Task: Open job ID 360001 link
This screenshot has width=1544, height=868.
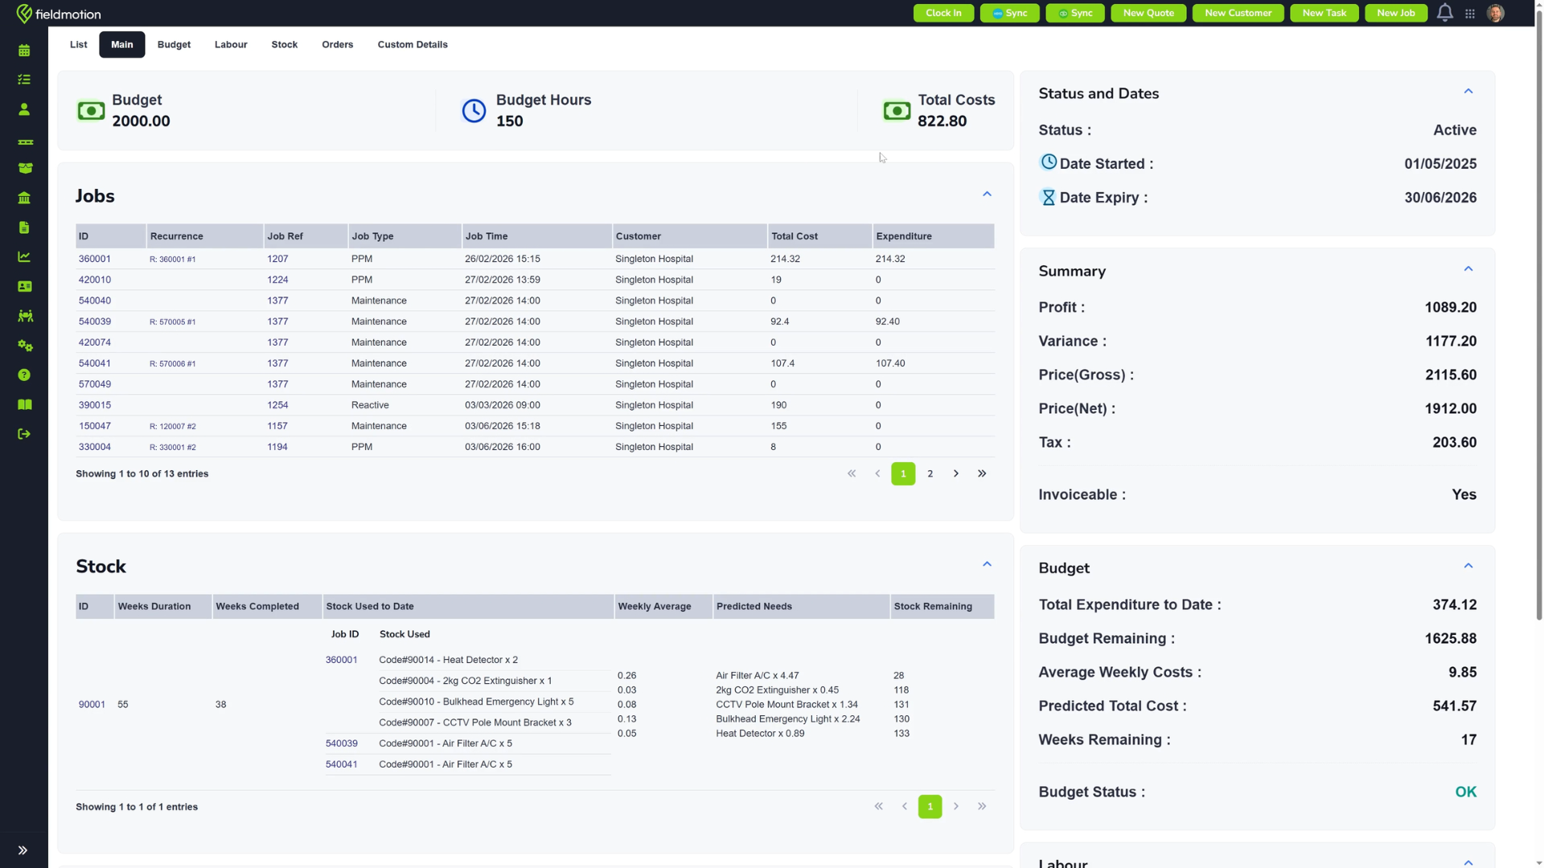Action: point(95,259)
